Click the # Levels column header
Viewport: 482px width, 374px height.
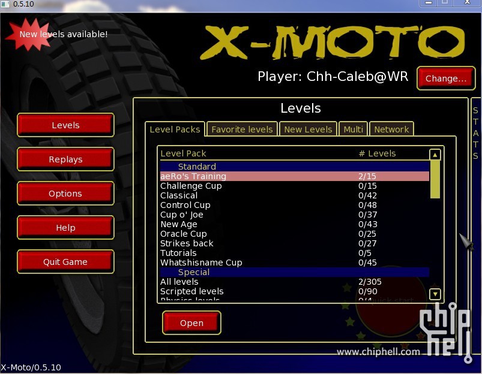coord(377,153)
